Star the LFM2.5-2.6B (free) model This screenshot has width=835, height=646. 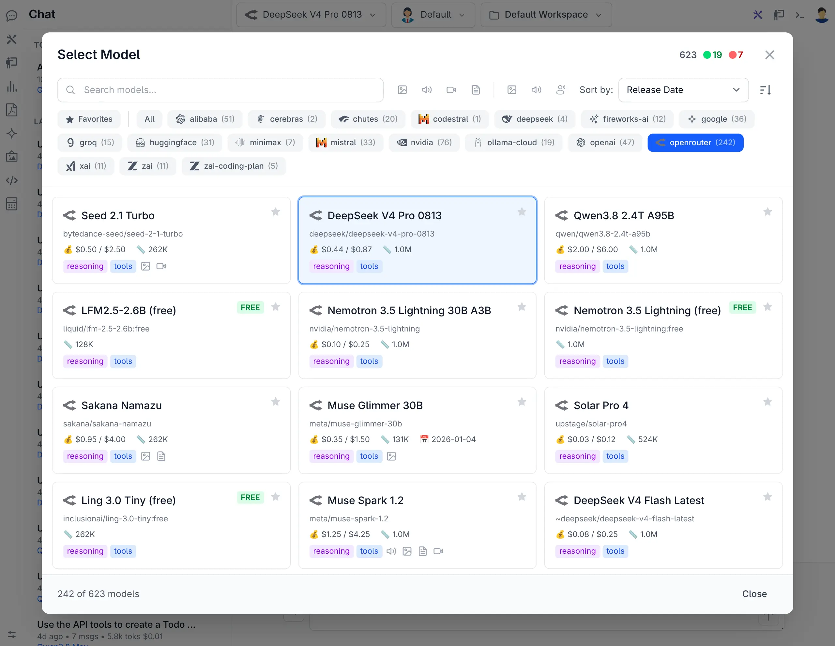(x=275, y=307)
